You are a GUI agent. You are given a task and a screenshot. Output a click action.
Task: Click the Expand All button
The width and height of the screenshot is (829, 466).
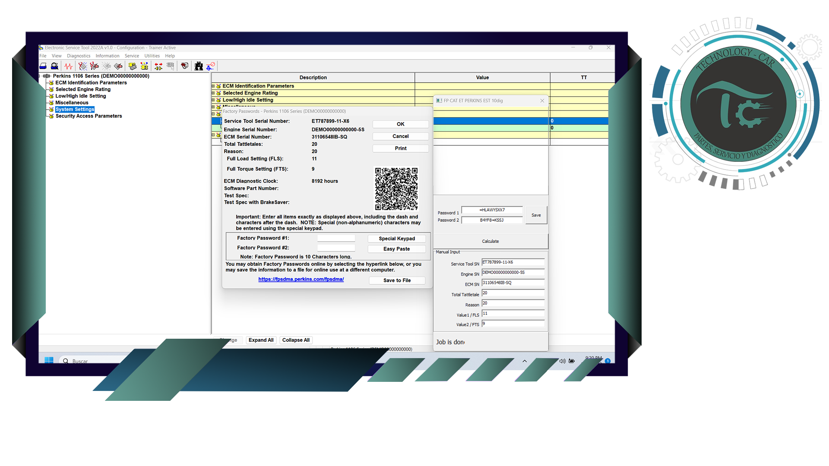click(261, 340)
